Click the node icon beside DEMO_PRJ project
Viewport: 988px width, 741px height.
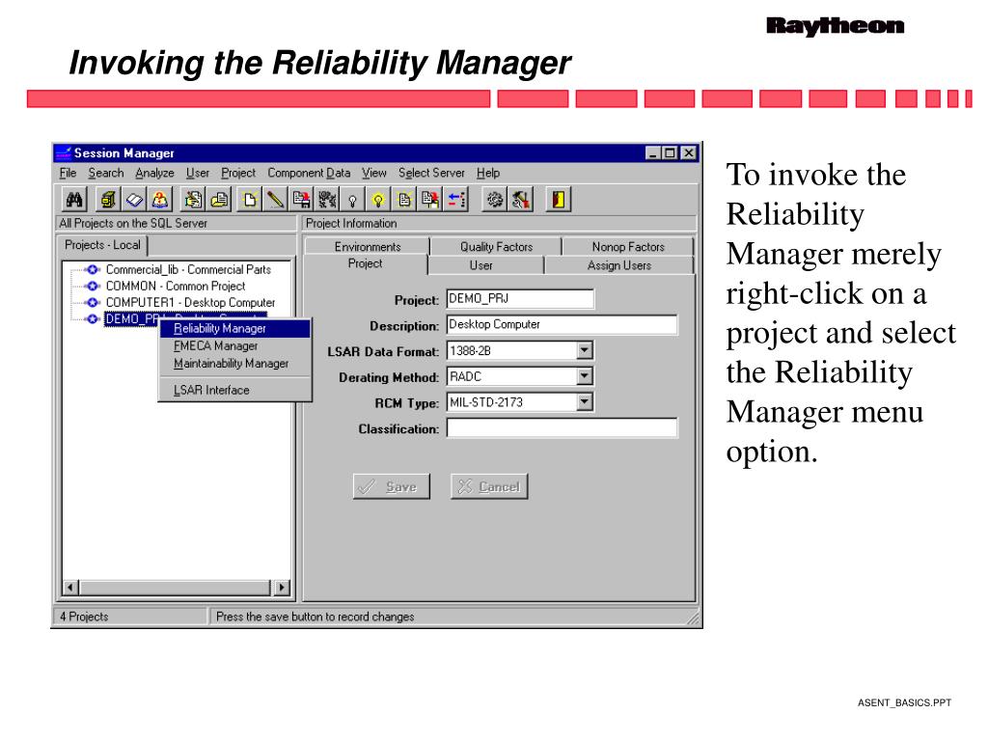[93, 318]
